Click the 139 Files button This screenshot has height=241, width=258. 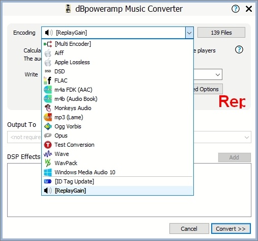(221, 33)
